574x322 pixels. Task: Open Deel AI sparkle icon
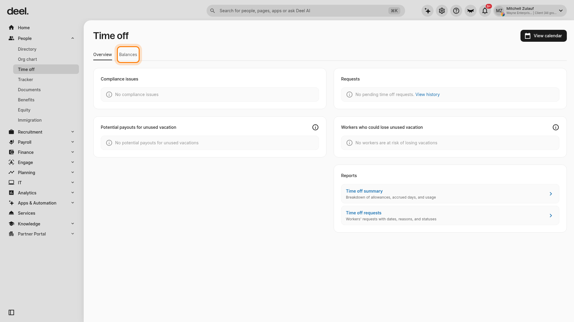tap(428, 11)
